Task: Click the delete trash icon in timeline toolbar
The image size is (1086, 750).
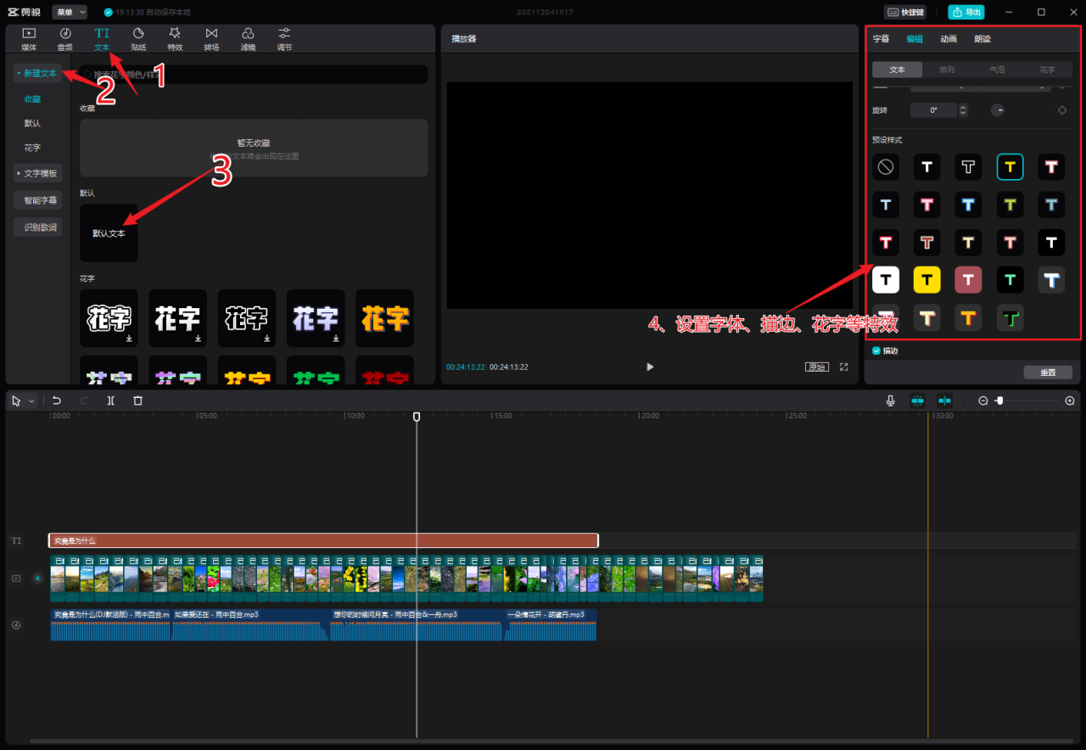Action: [137, 400]
